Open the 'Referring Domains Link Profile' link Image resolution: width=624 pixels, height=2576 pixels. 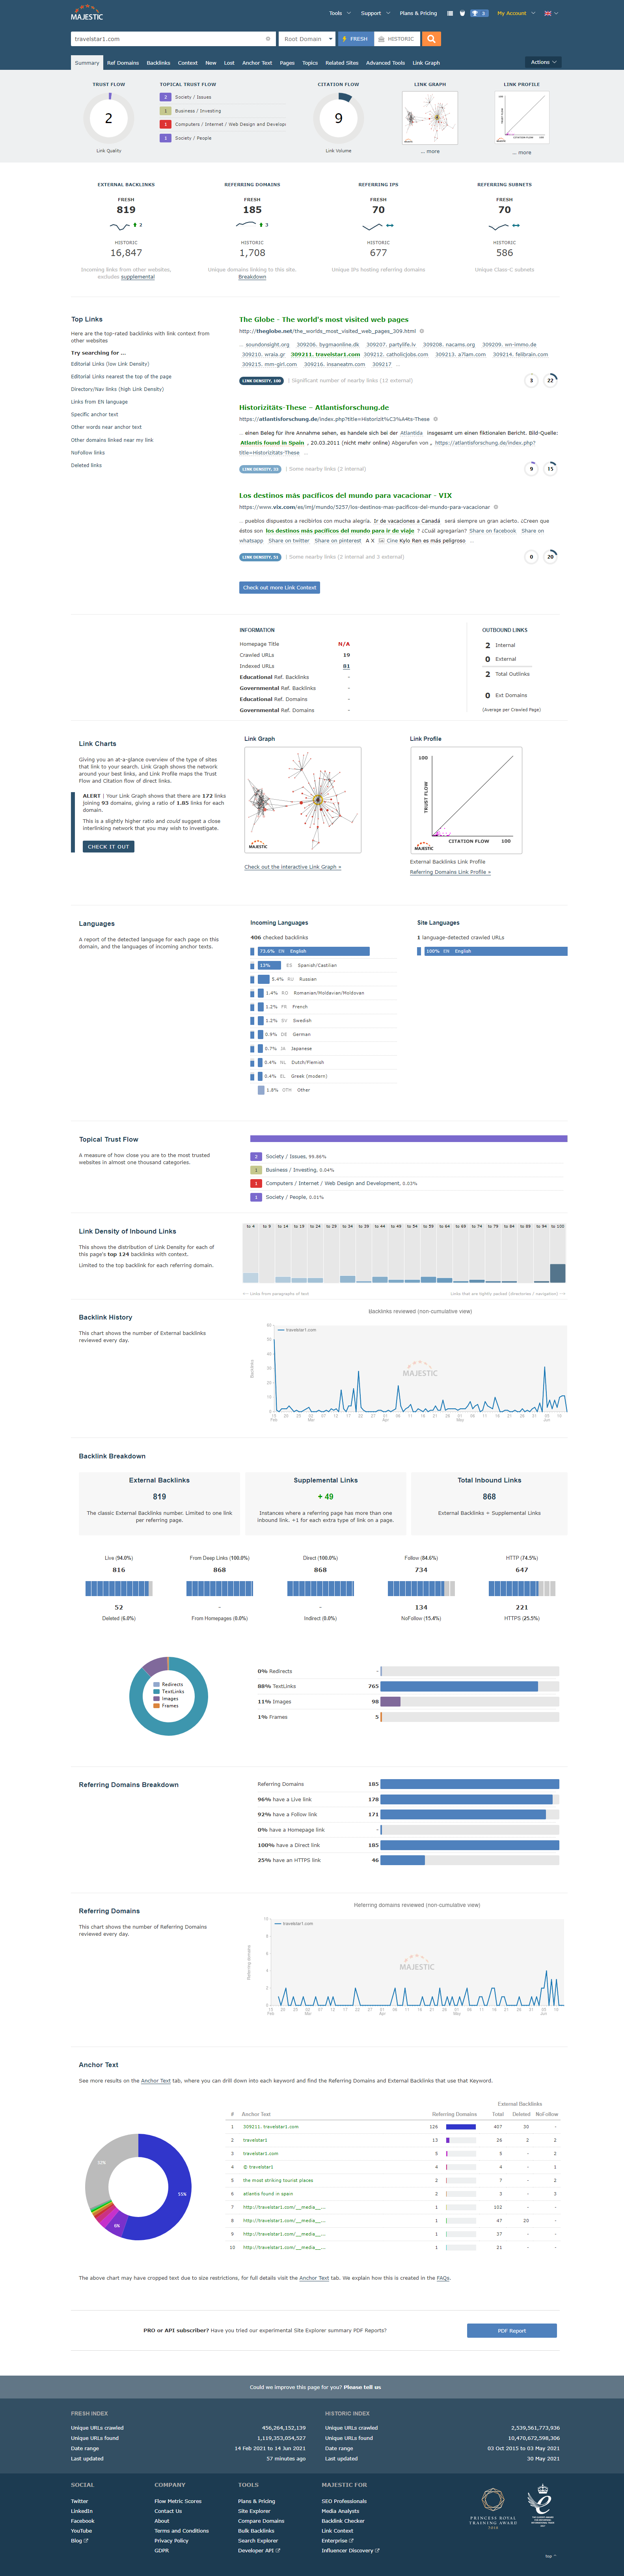(450, 872)
